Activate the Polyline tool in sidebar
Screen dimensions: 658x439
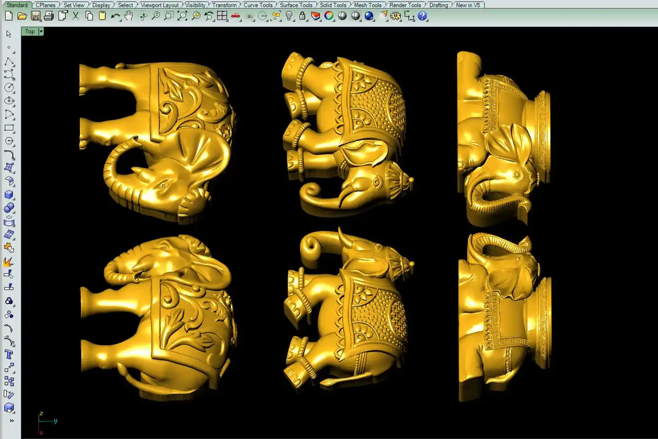(x=9, y=61)
